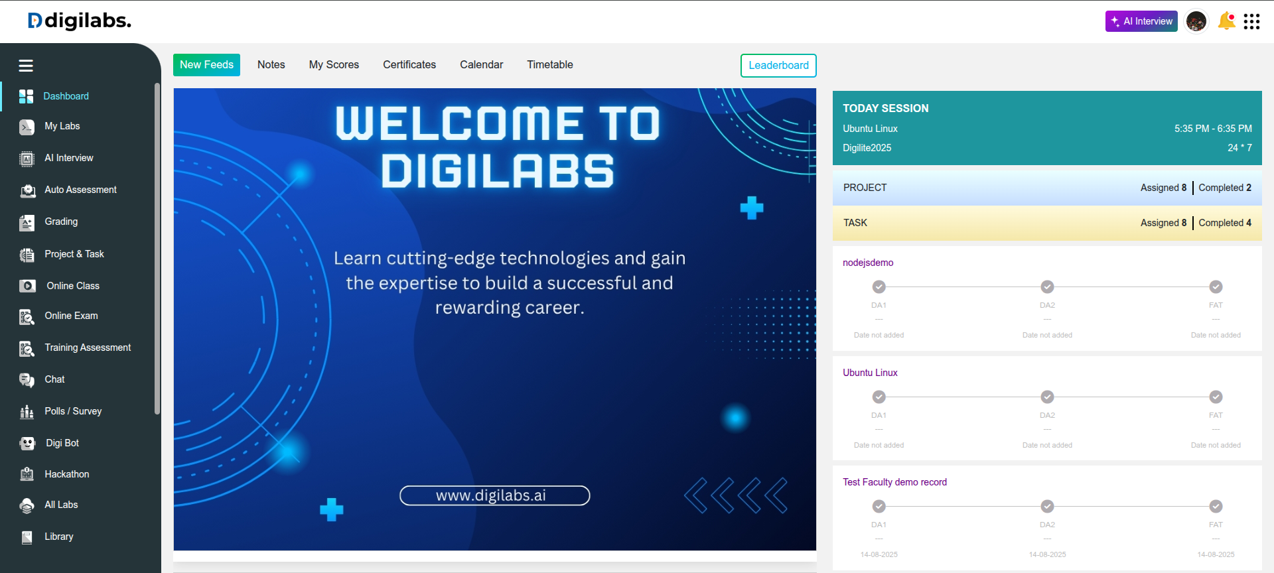
Task: Open the My Labs terminal icon
Action: pyautogui.click(x=27, y=127)
